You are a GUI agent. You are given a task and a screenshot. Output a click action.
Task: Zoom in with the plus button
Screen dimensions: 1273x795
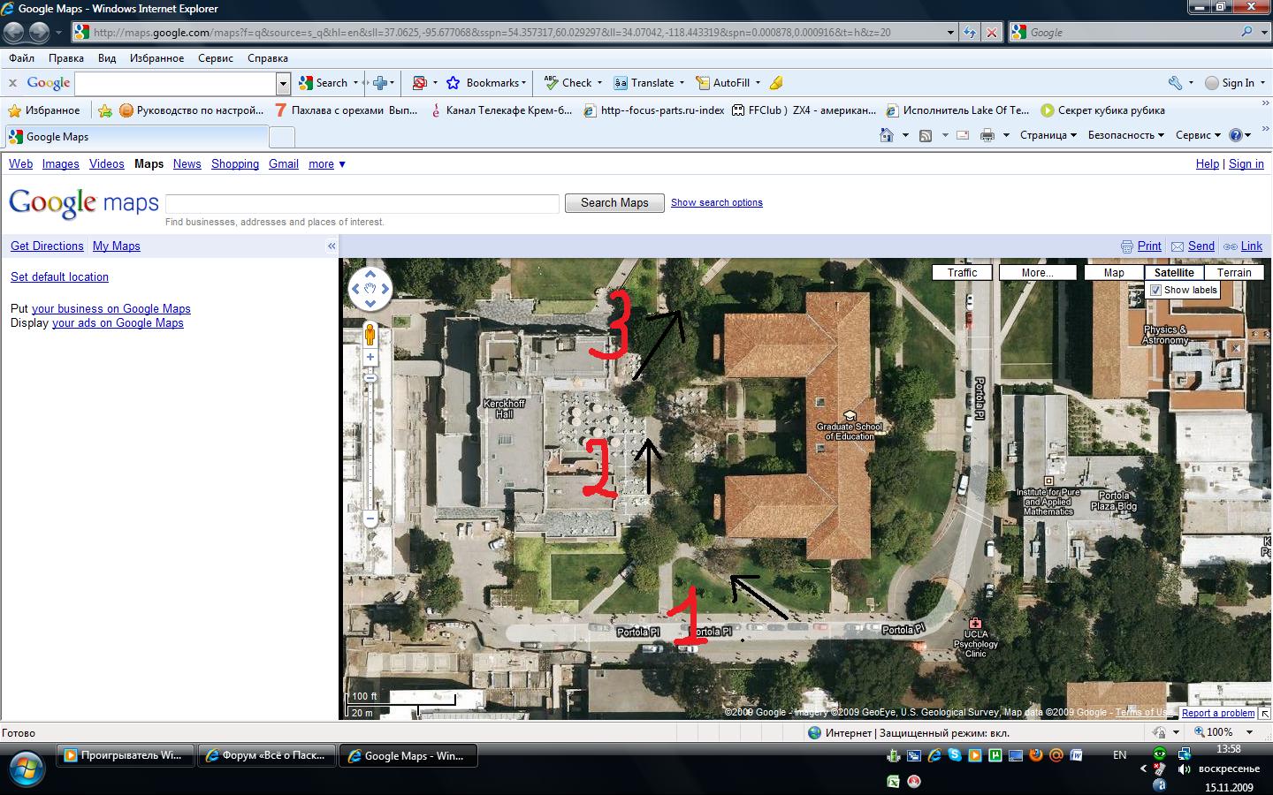point(370,358)
